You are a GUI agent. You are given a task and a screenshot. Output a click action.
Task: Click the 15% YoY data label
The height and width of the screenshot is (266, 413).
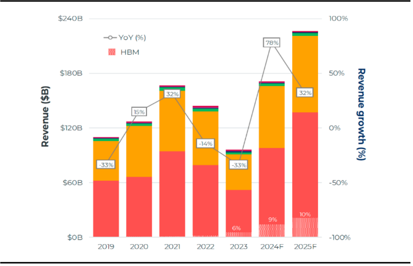point(139,112)
